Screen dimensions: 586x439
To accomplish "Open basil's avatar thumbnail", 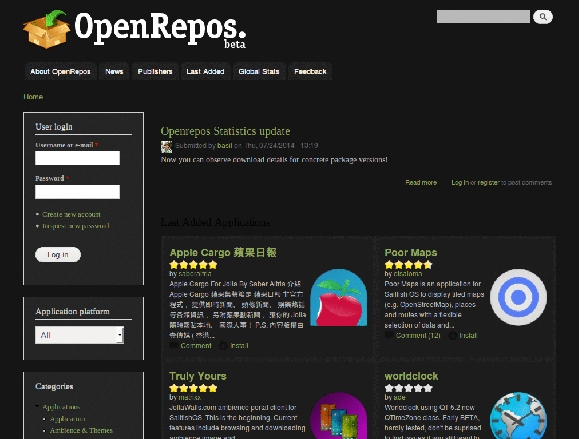I will click(167, 146).
